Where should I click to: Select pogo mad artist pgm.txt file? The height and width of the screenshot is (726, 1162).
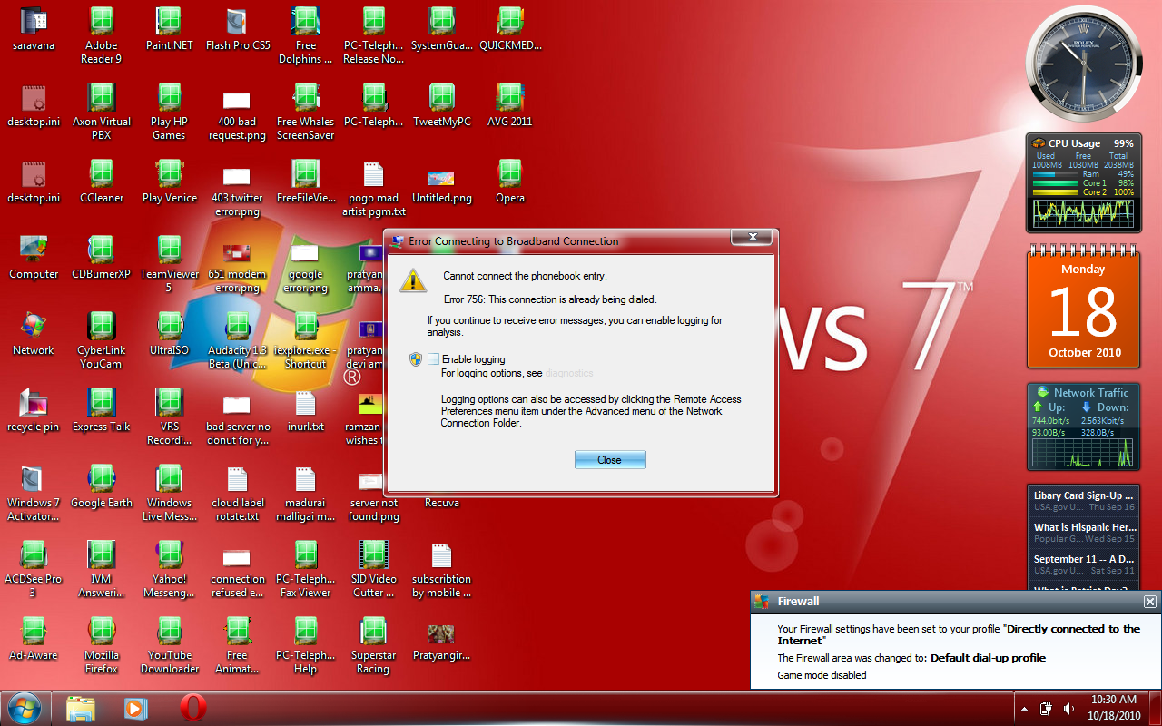373,189
